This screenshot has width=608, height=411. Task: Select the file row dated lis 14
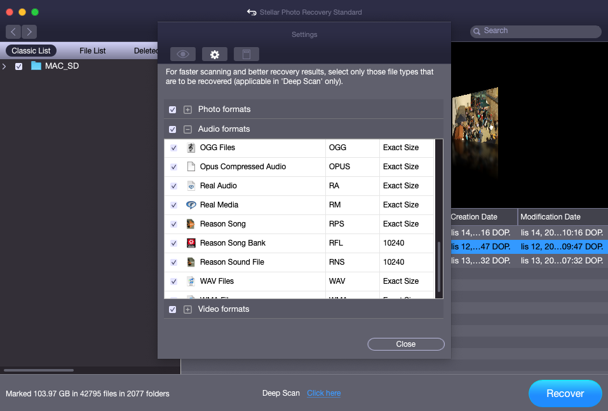pyautogui.click(x=529, y=233)
